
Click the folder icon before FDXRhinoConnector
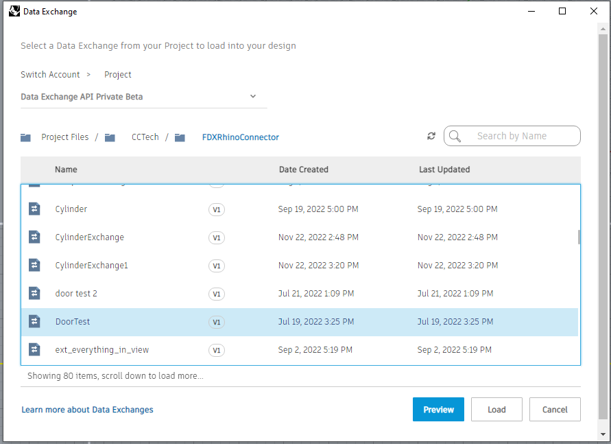(x=180, y=137)
